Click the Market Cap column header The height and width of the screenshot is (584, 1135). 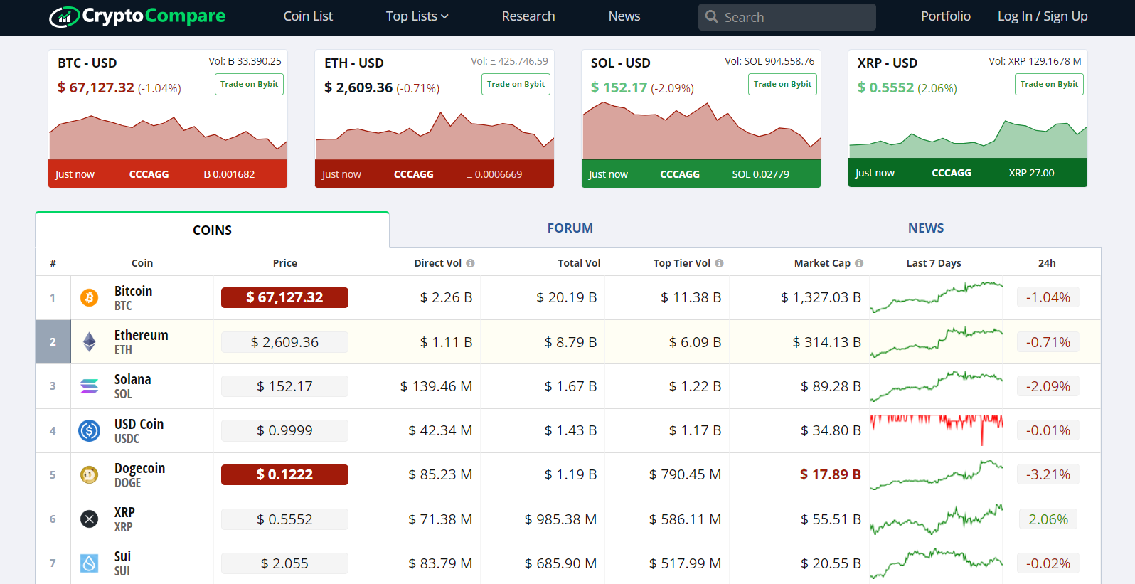point(822,263)
